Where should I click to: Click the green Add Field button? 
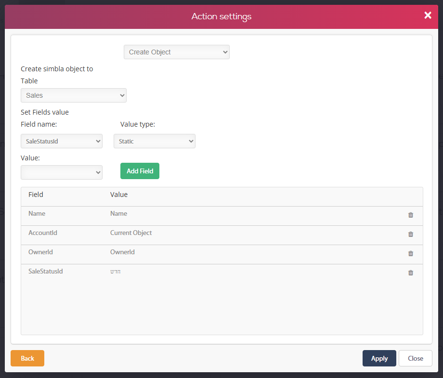click(x=140, y=171)
